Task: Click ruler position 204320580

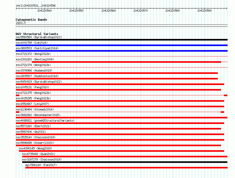Action: click(x=172, y=11)
